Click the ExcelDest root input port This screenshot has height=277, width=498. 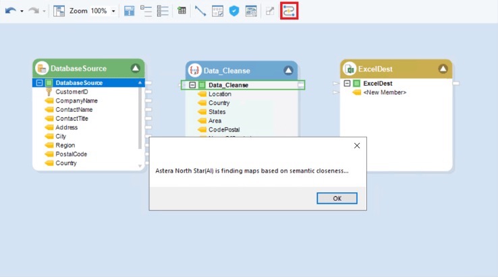click(x=335, y=84)
